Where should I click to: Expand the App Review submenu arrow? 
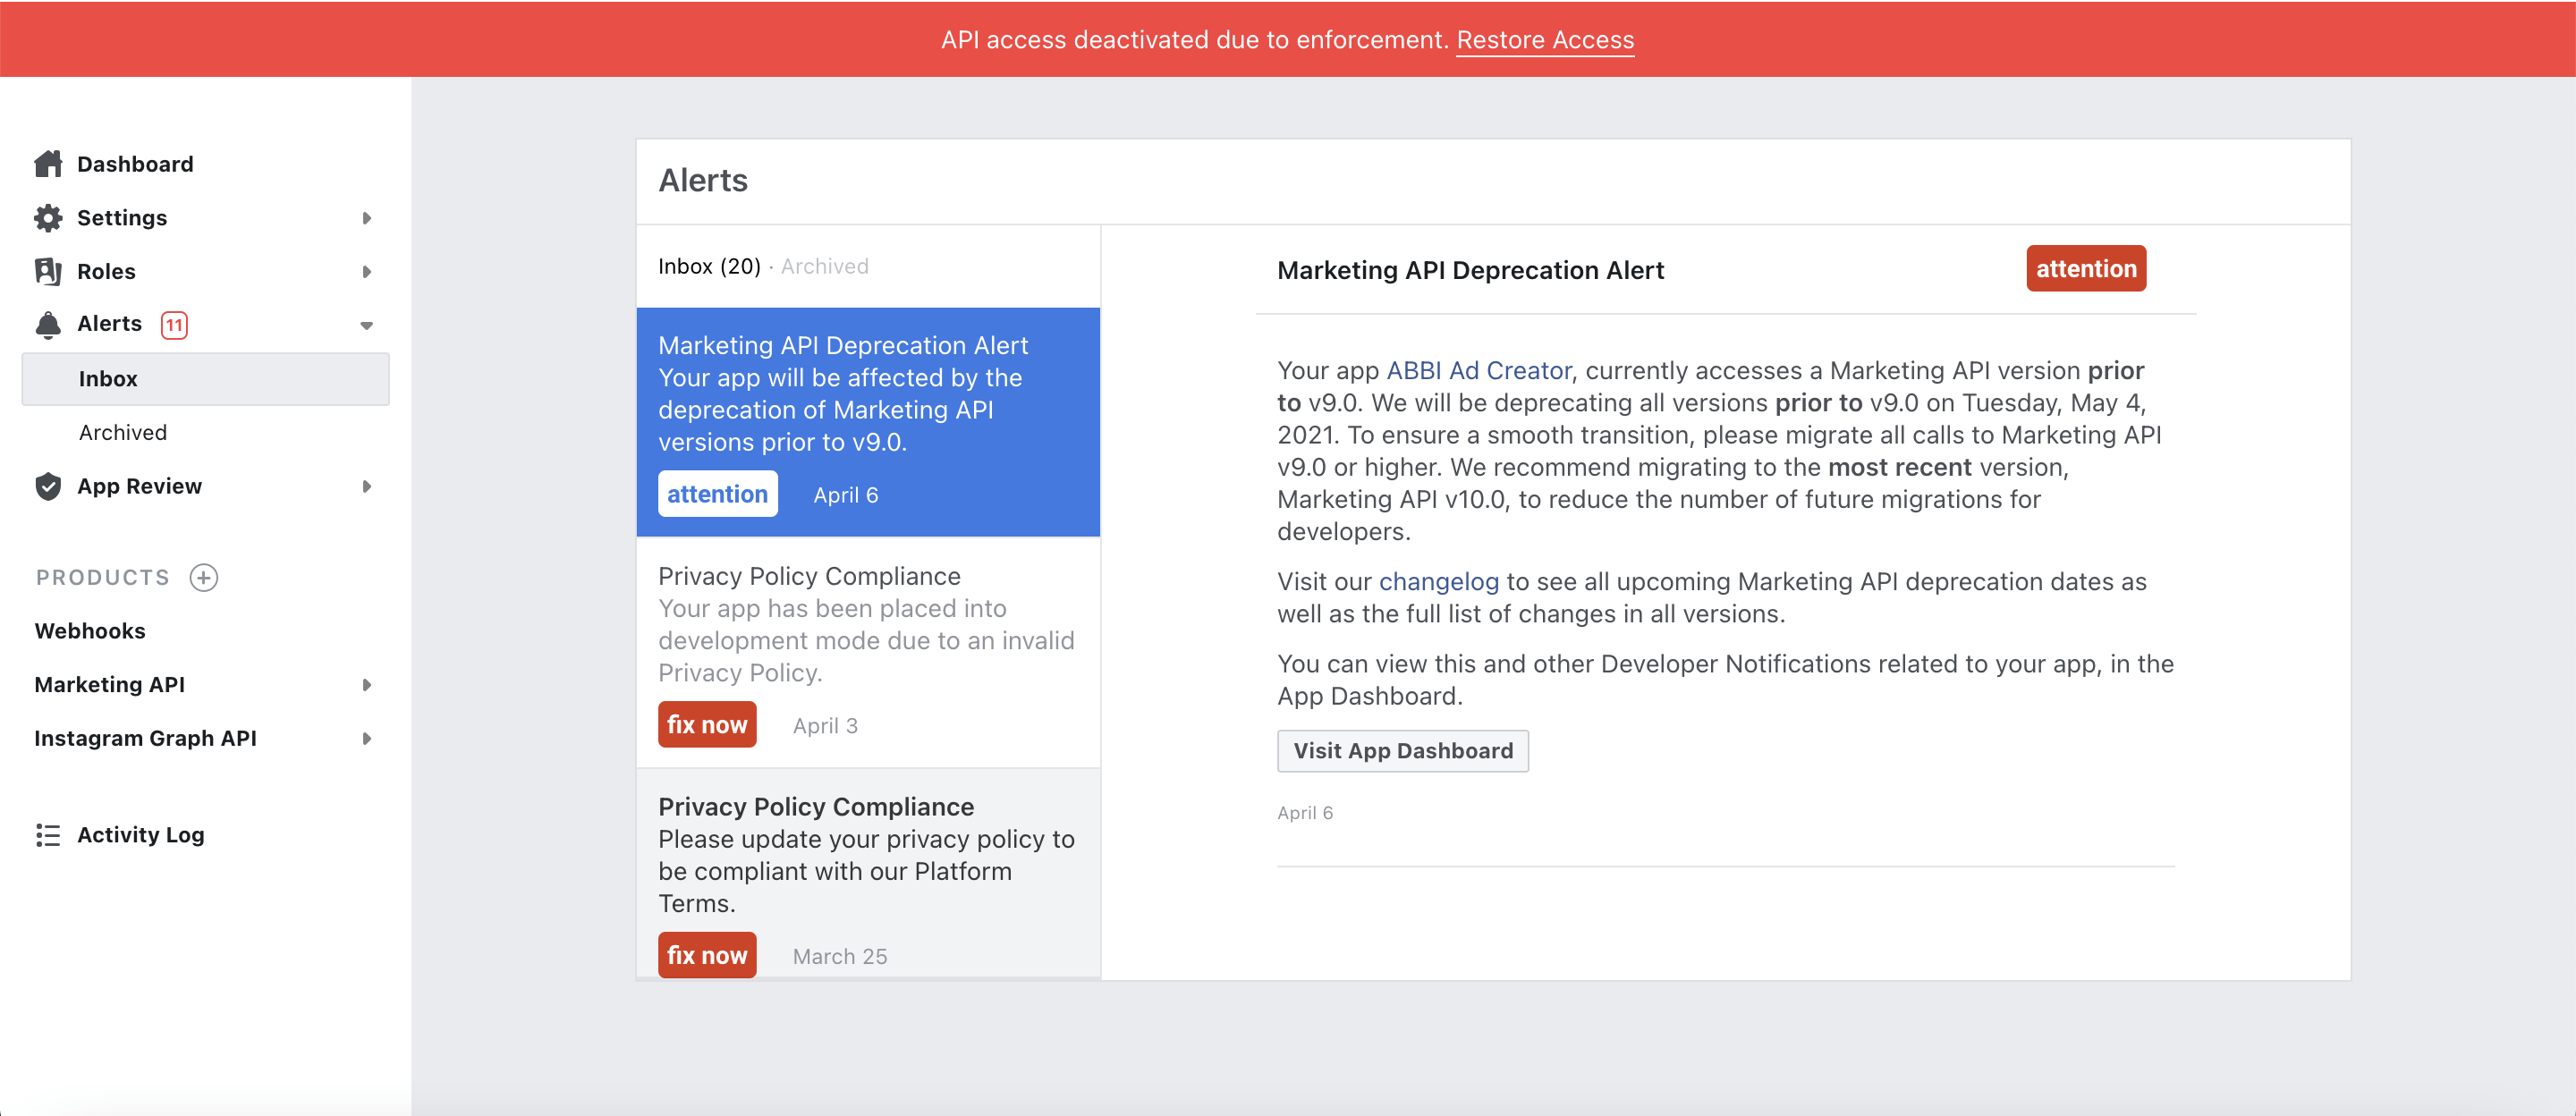[367, 486]
